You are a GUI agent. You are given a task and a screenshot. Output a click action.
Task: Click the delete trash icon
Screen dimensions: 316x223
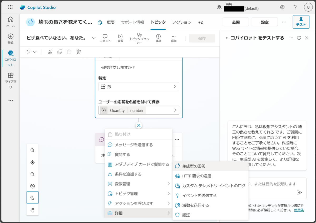pyautogui.click(x=79, y=52)
